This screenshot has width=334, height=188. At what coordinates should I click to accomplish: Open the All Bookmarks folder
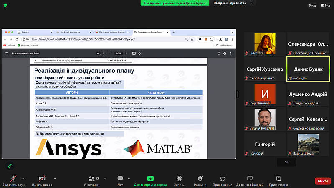[x=225, y=45]
